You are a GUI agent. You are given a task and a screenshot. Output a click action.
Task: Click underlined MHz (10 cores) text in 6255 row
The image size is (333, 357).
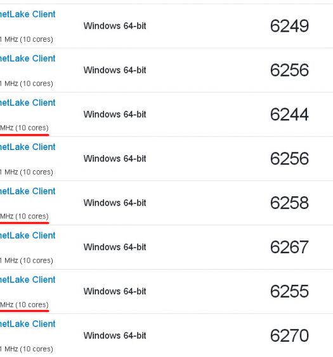24,304
